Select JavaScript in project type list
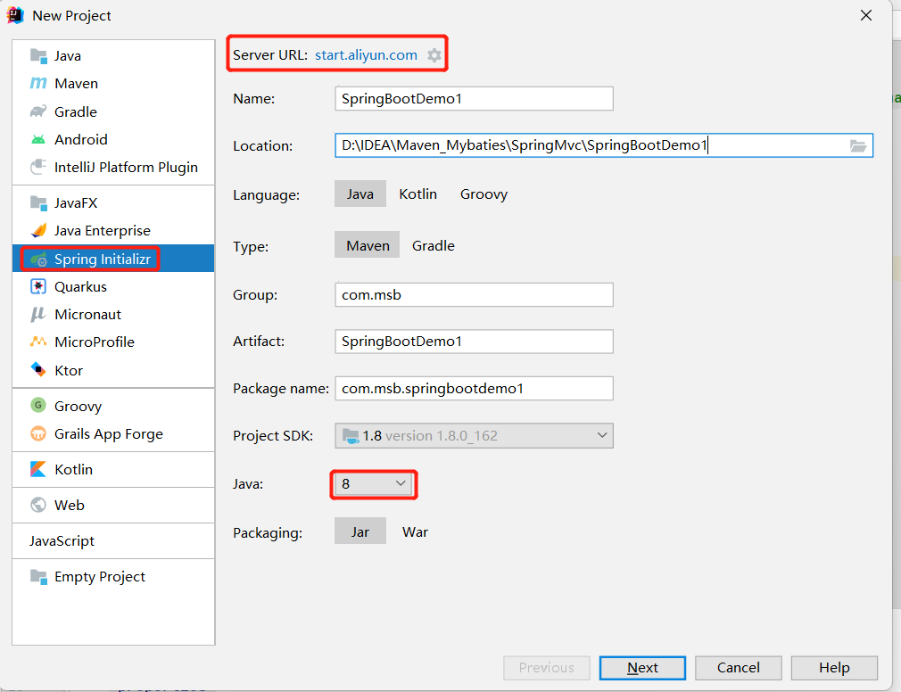 pyautogui.click(x=113, y=540)
